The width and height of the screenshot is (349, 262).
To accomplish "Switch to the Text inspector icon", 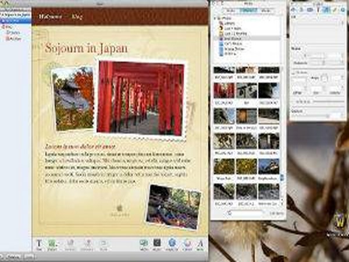I will [318, 10].
